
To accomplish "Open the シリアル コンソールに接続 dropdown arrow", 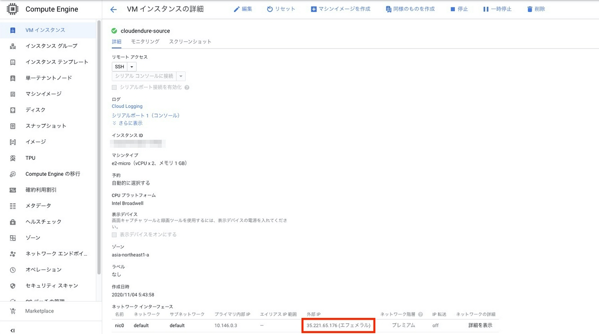I will [181, 76].
